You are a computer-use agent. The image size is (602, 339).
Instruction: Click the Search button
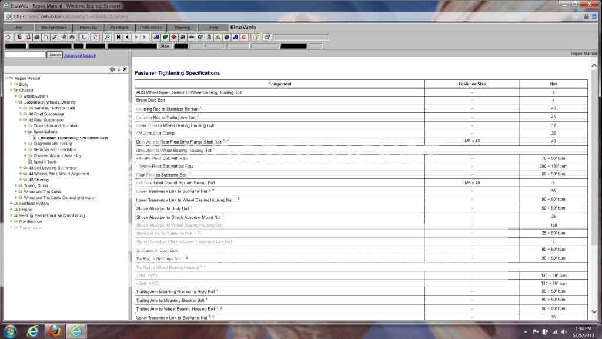[x=55, y=55]
